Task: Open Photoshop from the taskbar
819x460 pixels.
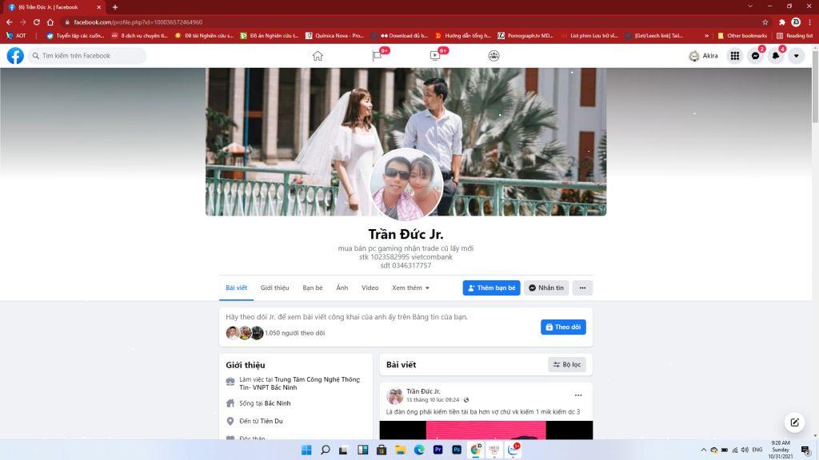Action: (457, 450)
